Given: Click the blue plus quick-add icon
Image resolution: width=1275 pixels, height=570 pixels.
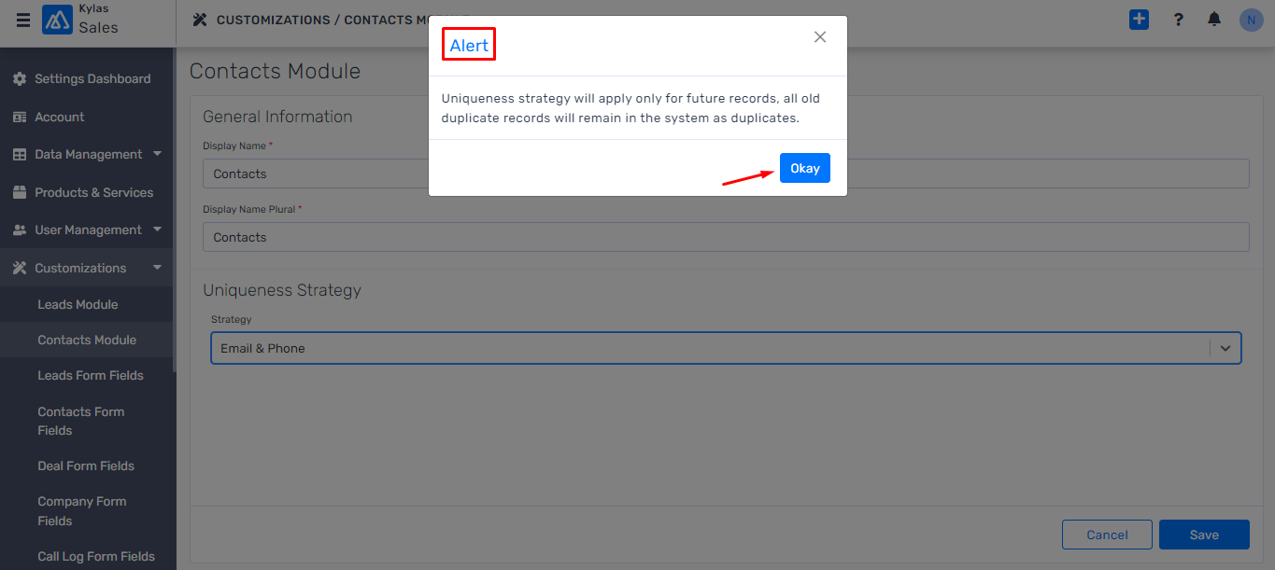Looking at the screenshot, I should [x=1139, y=19].
